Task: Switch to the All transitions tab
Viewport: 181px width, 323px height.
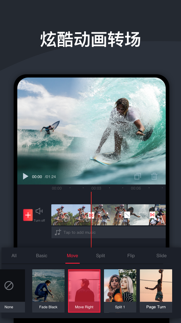Action: tap(14, 256)
